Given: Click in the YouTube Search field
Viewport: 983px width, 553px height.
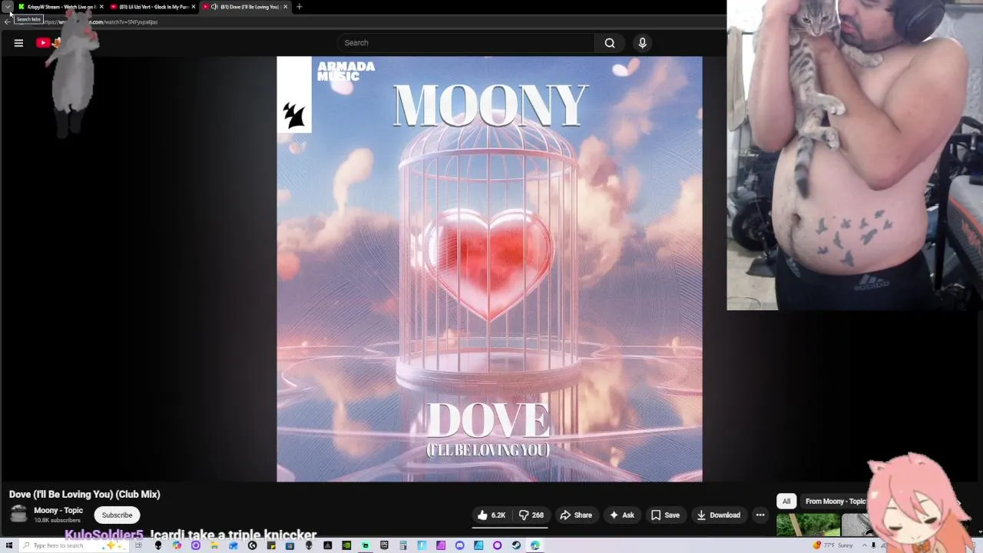Looking at the screenshot, I should 465,43.
